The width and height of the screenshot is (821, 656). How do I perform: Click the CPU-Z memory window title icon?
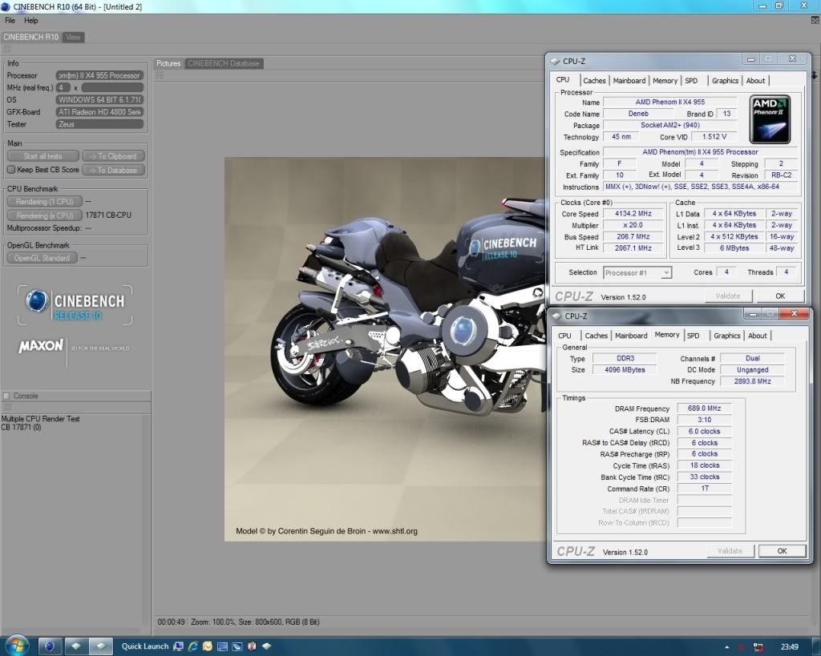tap(556, 316)
